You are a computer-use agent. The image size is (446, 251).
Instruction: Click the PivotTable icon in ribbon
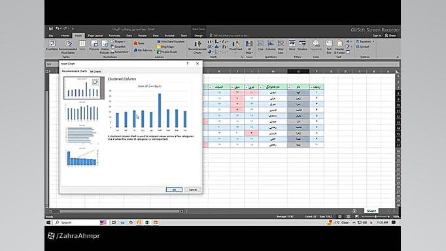pyautogui.click(x=52, y=45)
